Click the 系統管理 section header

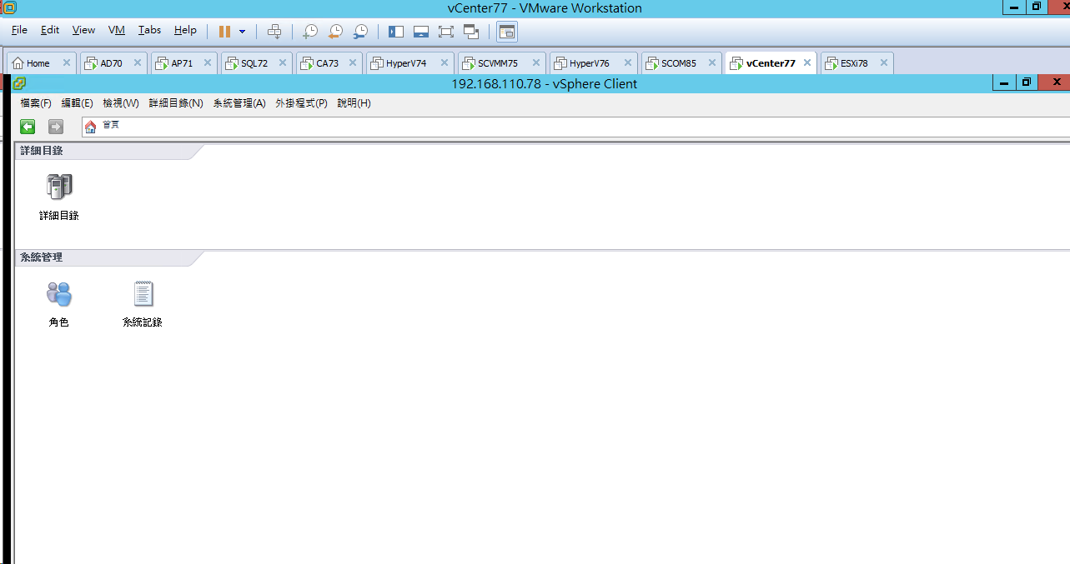click(42, 257)
